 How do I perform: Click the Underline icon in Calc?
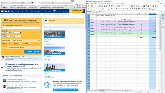116,9
